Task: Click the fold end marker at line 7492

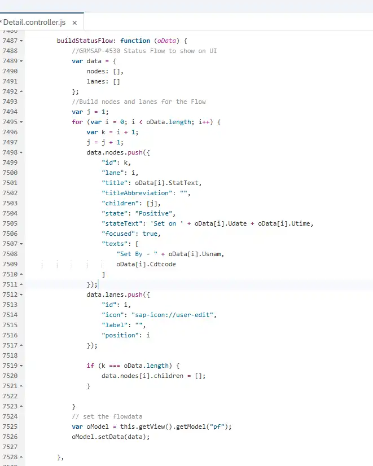Action: tap(21, 91)
